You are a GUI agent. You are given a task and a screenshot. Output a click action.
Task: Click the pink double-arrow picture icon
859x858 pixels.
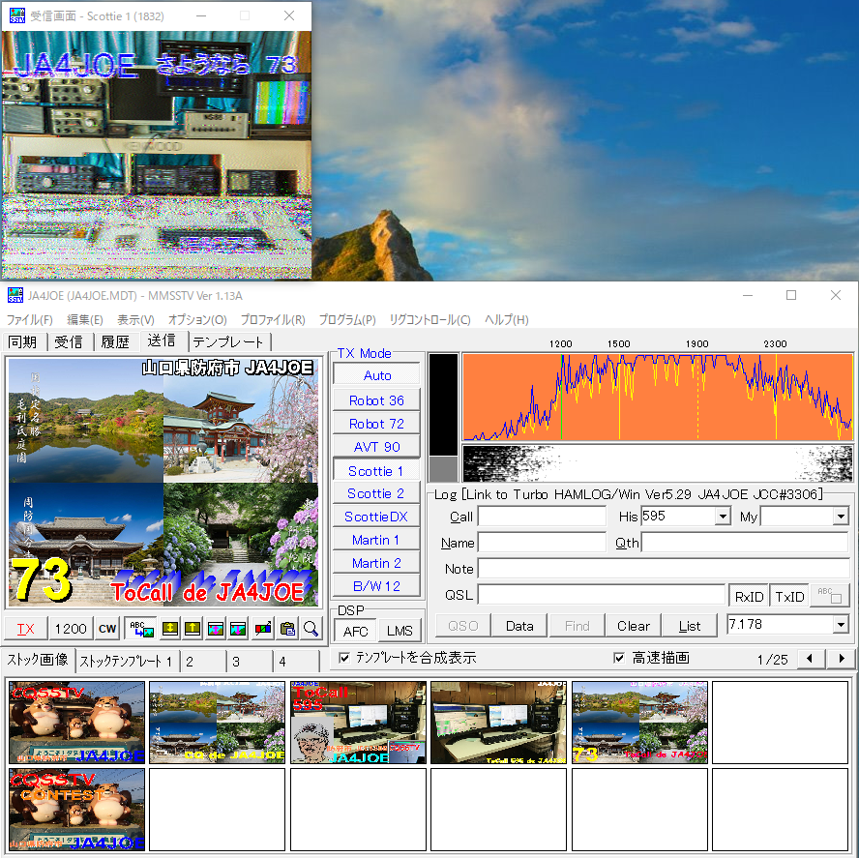click(216, 629)
